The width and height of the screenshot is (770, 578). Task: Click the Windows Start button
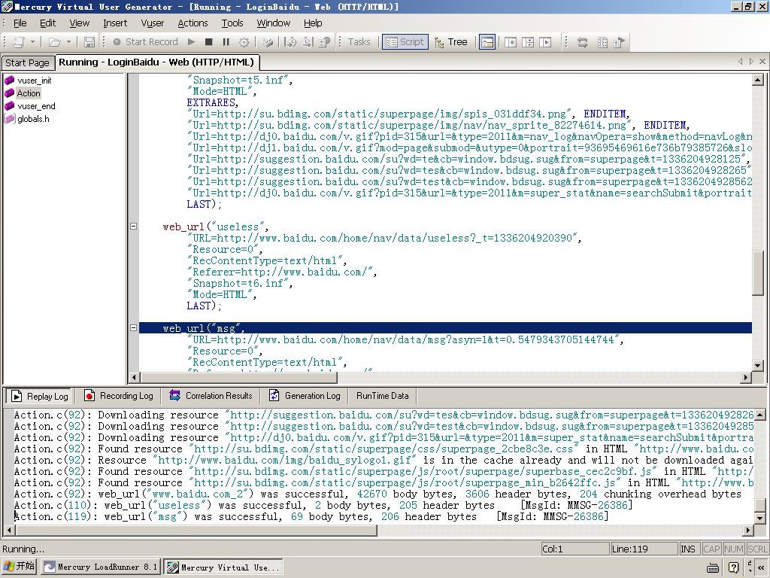tap(20, 566)
